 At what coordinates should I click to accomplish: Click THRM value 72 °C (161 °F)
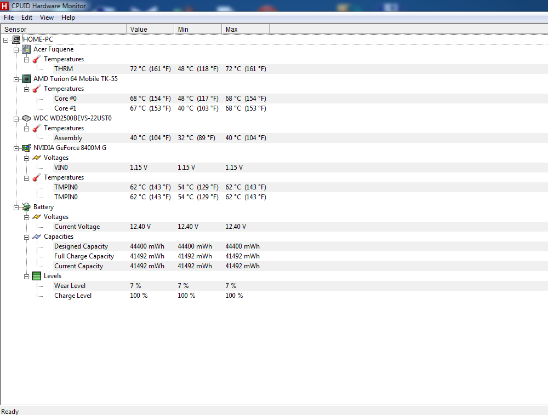tap(150, 69)
